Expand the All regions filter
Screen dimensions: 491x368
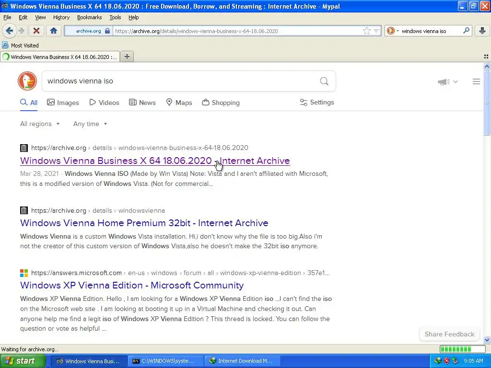[x=40, y=124]
